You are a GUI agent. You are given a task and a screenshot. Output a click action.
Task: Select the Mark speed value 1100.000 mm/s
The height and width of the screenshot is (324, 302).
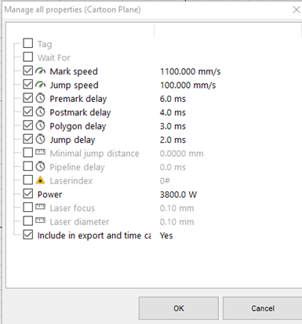pyautogui.click(x=191, y=71)
